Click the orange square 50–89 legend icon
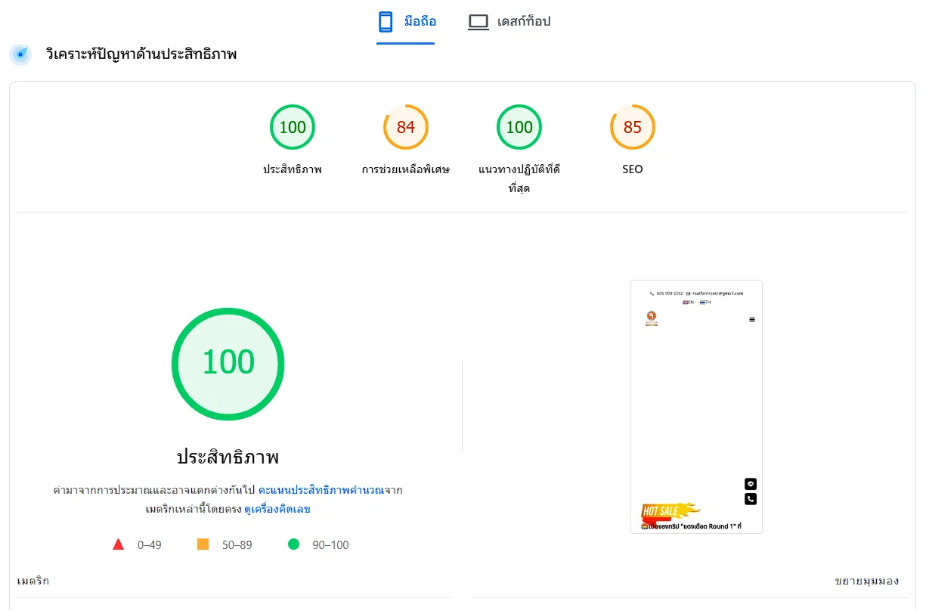This screenshot has width=926, height=611. 203,544
